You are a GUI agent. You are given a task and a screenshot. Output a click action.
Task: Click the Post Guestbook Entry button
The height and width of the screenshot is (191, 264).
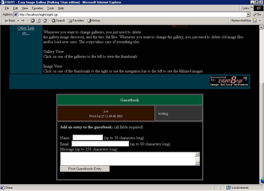pos(85,169)
